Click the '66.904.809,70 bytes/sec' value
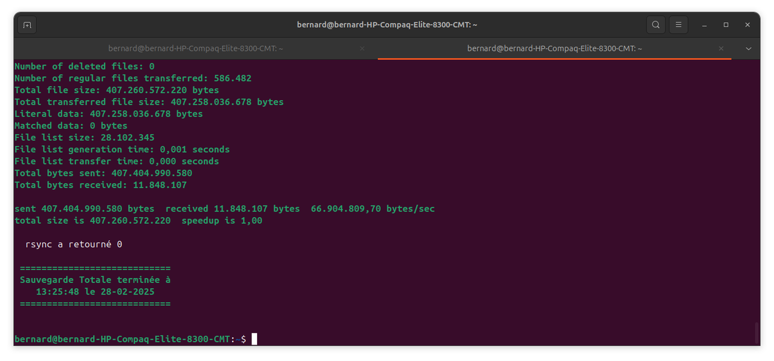Viewport: 774px width, 361px height. (373, 209)
